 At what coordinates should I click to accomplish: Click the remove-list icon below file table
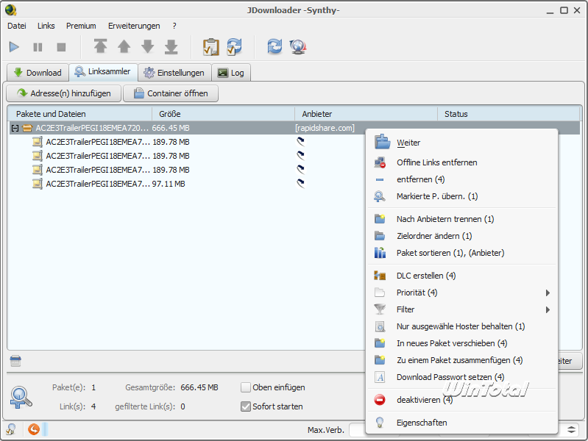15,361
